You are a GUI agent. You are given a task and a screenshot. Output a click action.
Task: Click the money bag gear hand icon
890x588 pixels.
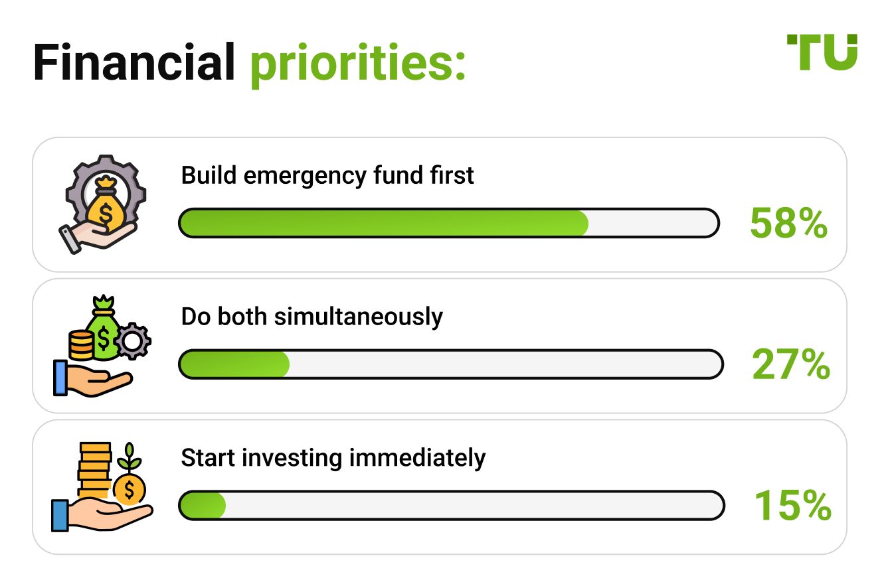coord(102,204)
